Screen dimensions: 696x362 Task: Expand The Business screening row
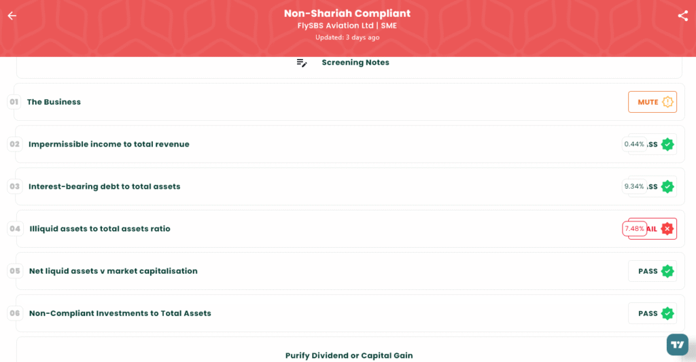(349, 102)
